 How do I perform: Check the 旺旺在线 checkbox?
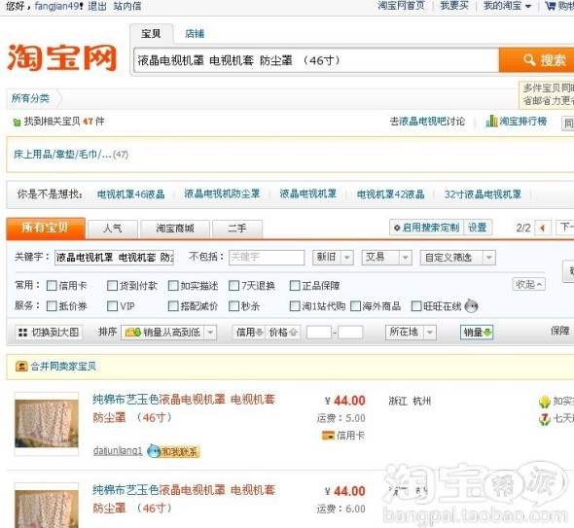(416, 306)
